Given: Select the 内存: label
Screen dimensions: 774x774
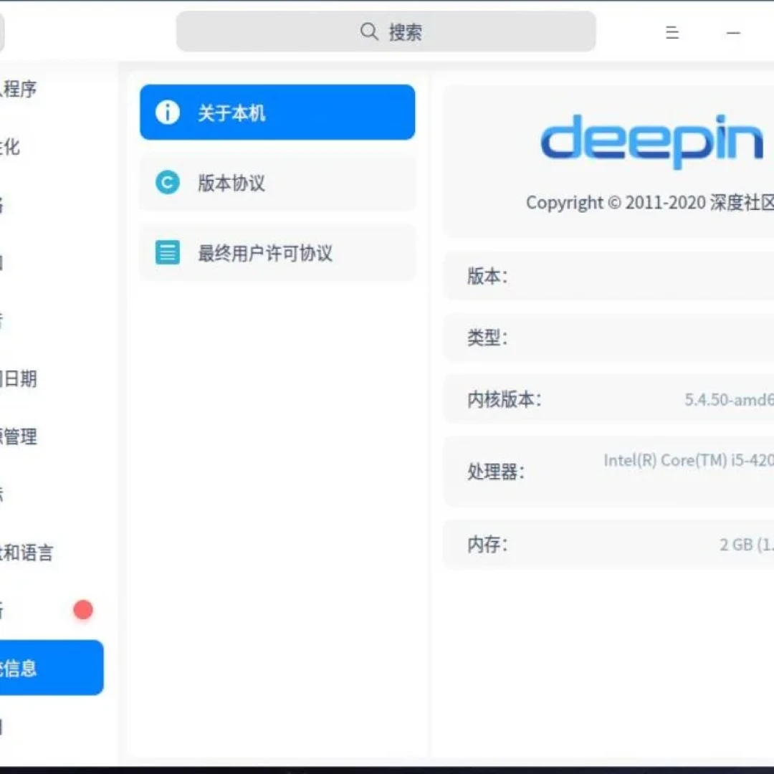Looking at the screenshot, I should click(x=487, y=545).
